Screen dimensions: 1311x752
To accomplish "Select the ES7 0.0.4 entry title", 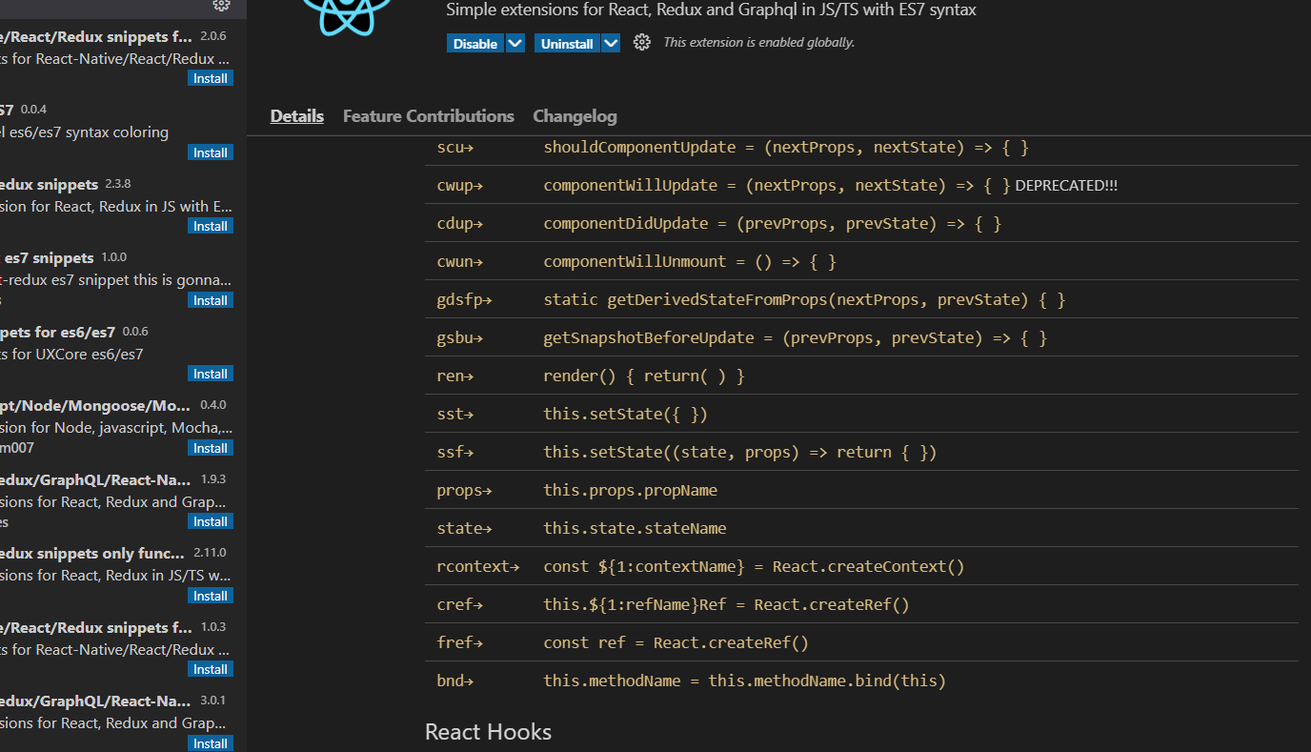I will pos(7,110).
